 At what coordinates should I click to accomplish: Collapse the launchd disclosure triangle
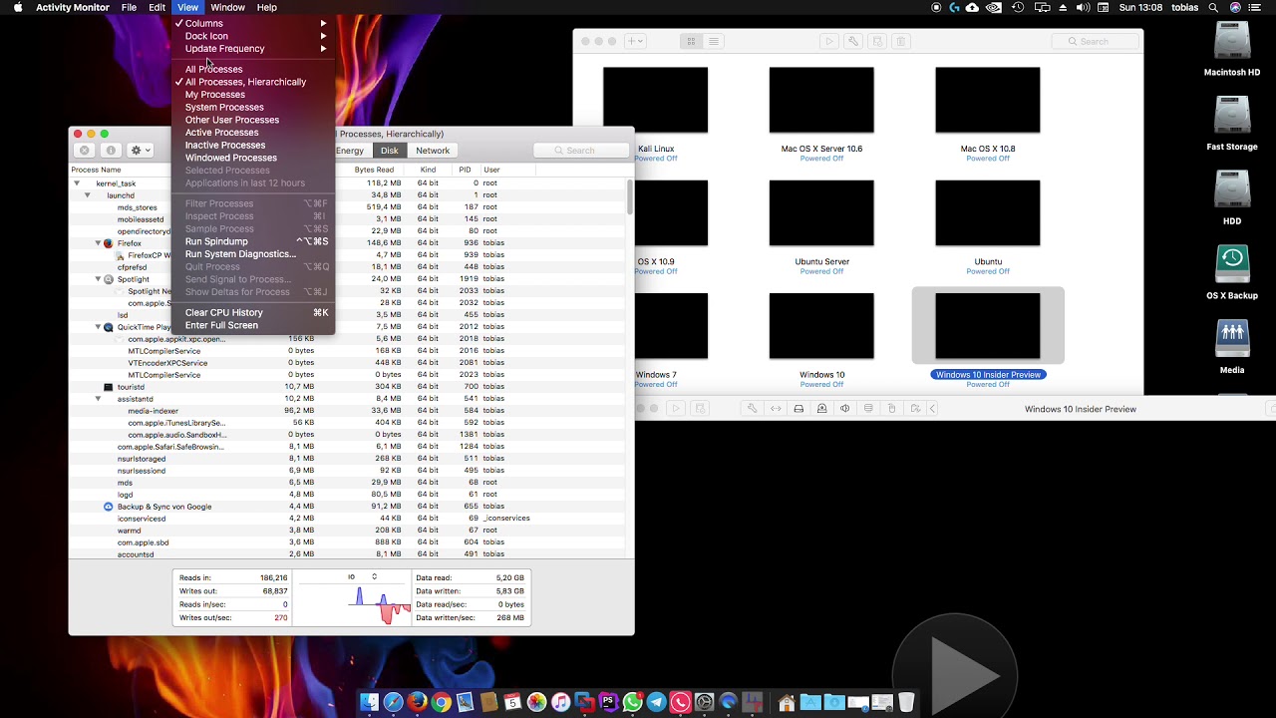87,195
